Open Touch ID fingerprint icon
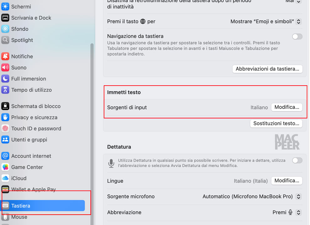Image resolution: width=310 pixels, height=225 pixels. coord(5,128)
